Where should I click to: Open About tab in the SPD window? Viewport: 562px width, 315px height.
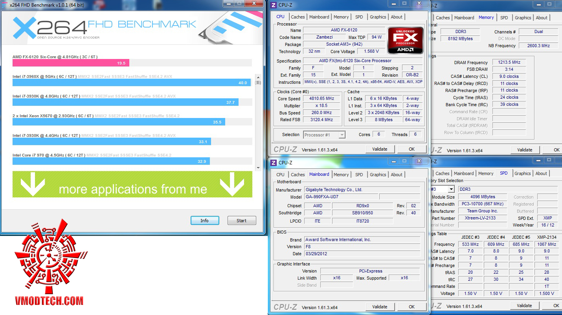541,173
